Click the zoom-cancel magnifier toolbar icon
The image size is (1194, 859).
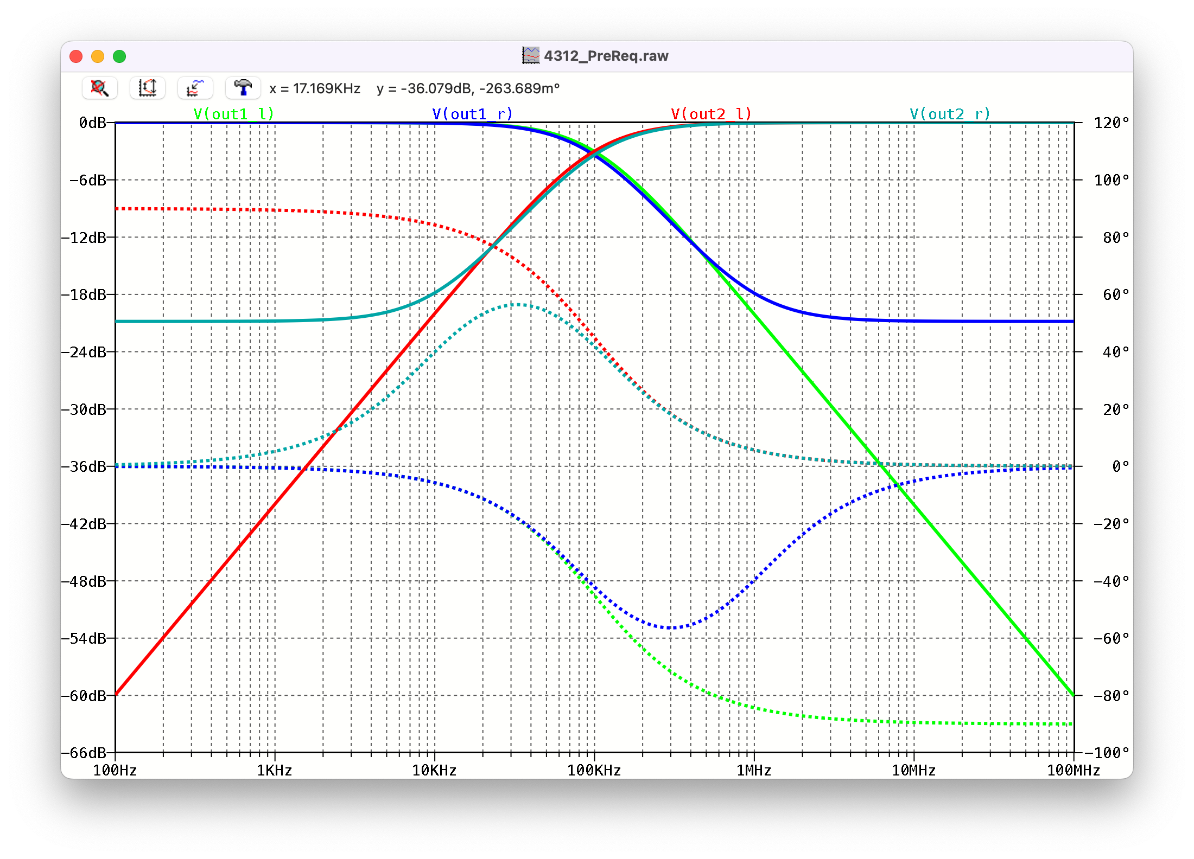coord(100,88)
